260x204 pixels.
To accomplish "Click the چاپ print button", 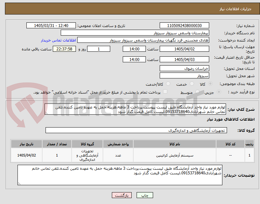I will pyautogui.click(x=145, y=195).
